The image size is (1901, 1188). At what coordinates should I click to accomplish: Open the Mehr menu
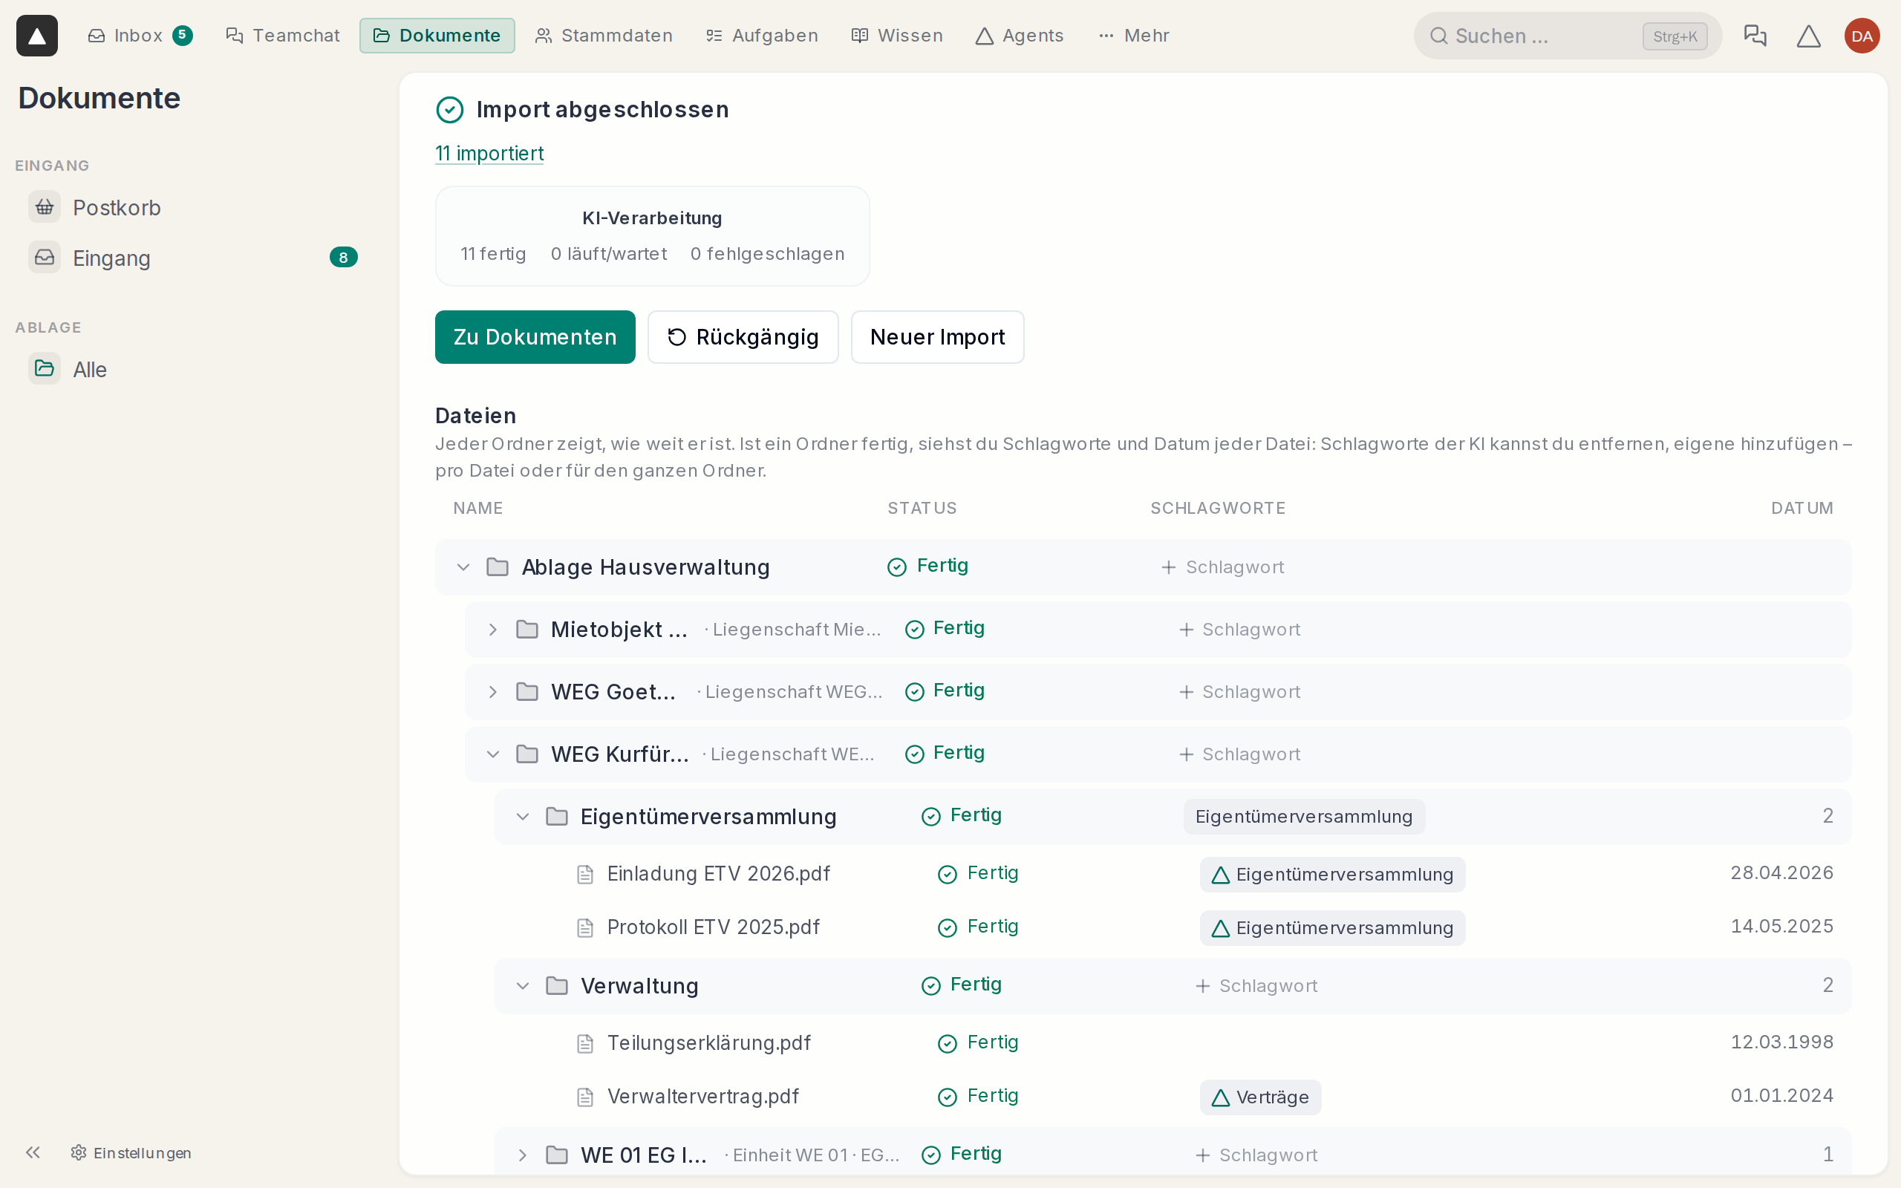1133,36
